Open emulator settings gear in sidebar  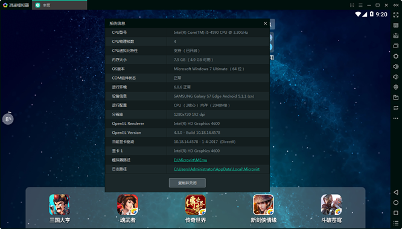click(396, 56)
